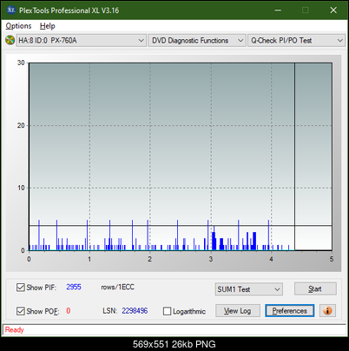Image resolution: width=349 pixels, height=351 pixels.
Task: Minimize the PlexTools window
Action: (278, 10)
